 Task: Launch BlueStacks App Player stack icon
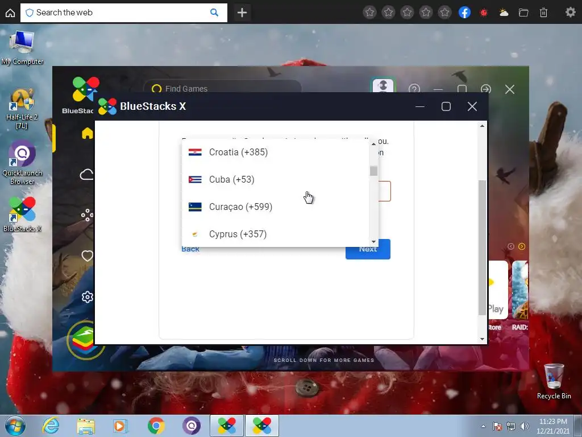[x=84, y=340]
